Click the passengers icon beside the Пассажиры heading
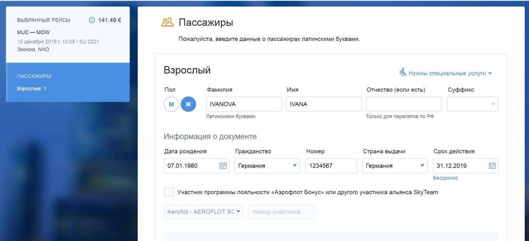Viewport: 529px width, 241px height. pyautogui.click(x=168, y=22)
